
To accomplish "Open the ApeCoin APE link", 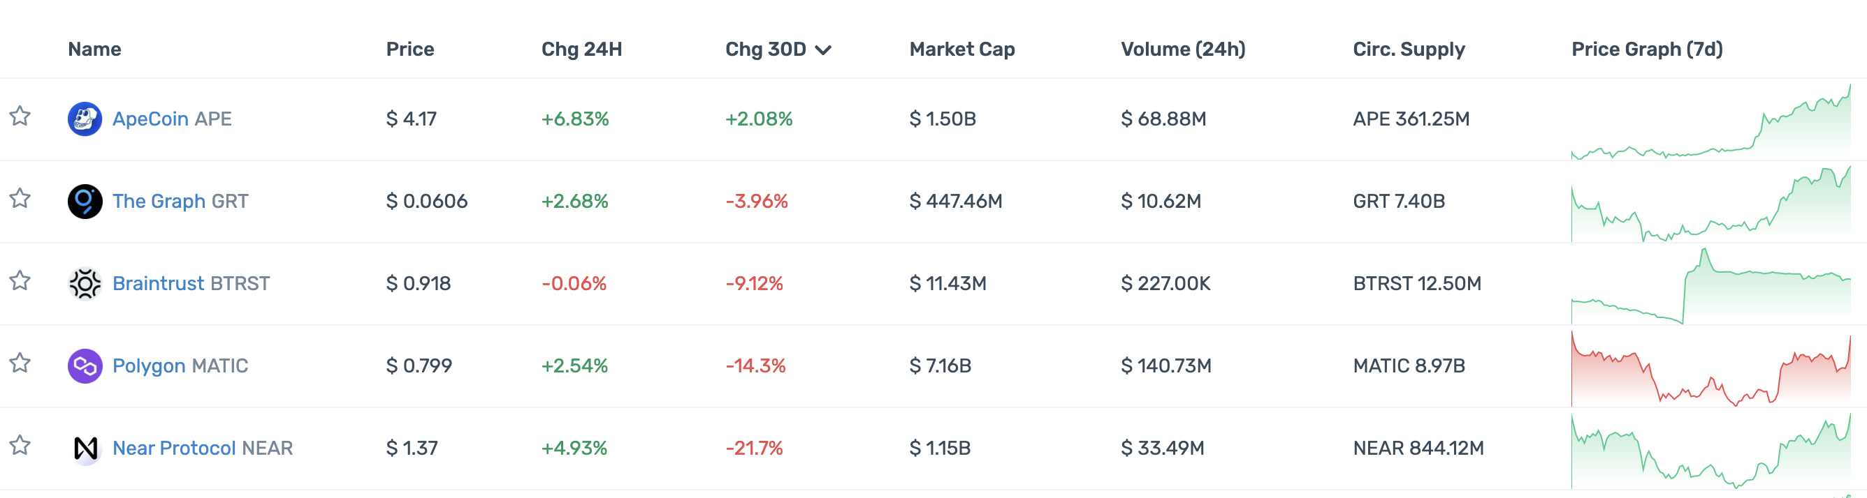I will [172, 119].
